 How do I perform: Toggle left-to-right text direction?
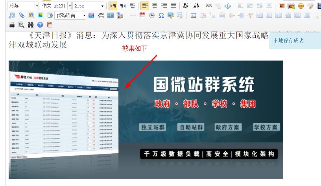113,6
